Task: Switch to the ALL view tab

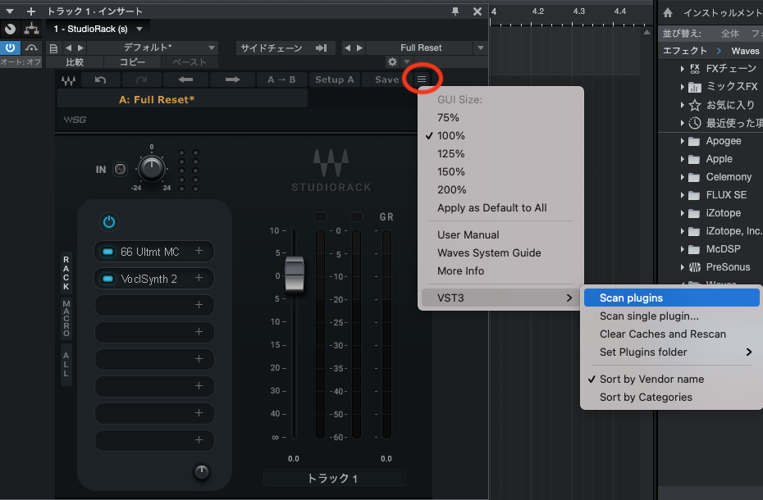Action: click(x=66, y=365)
